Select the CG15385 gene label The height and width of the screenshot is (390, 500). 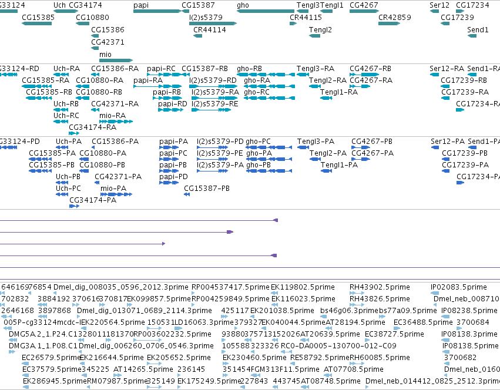tap(38, 17)
